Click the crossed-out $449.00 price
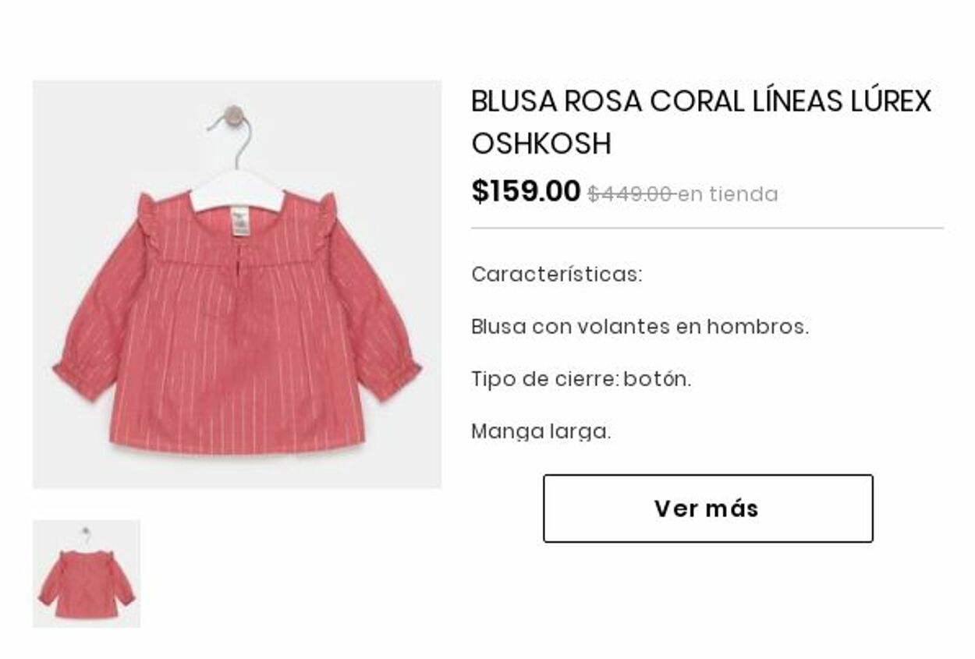 (x=630, y=194)
